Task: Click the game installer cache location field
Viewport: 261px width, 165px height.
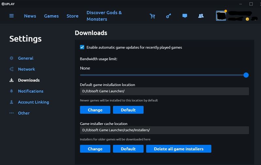Action: point(164,130)
